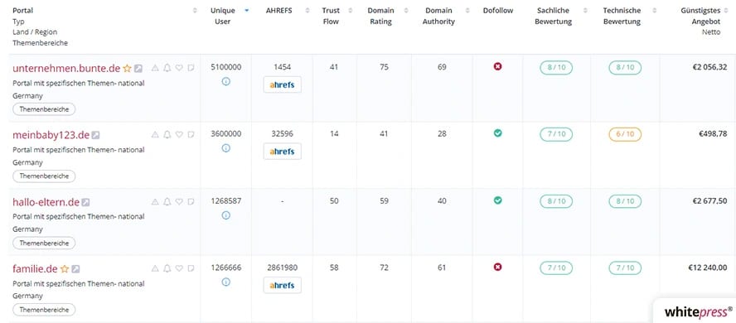This screenshot has height=323, width=736.
Task: Expand Themenbereiche for unternehmen.bunte.de
Action: pos(44,109)
